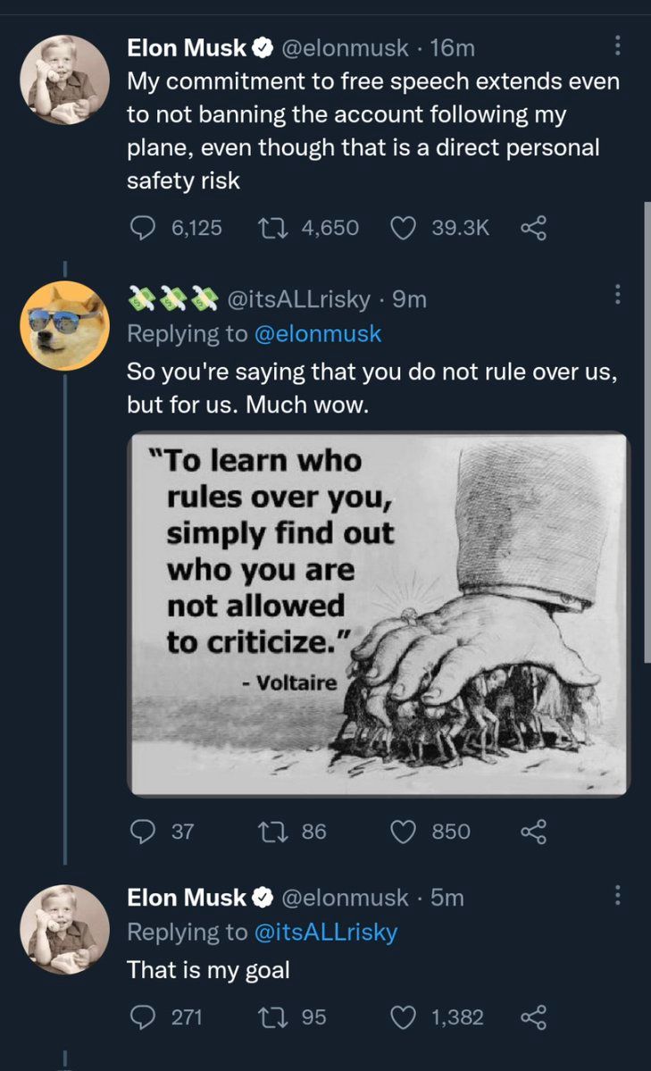Like the tweet with 1,382 likes
This screenshot has height=1071, width=651.
tap(405, 1017)
